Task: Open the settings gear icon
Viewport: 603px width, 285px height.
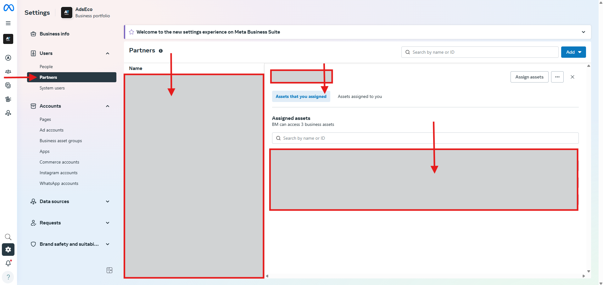Action: pyautogui.click(x=8, y=250)
